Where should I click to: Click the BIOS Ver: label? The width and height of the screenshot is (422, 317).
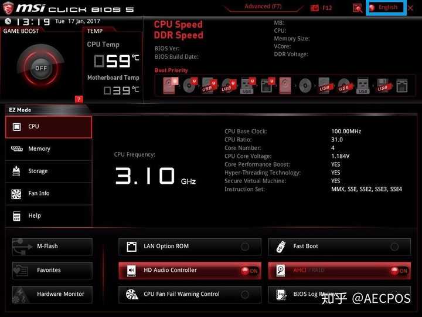[167, 49]
